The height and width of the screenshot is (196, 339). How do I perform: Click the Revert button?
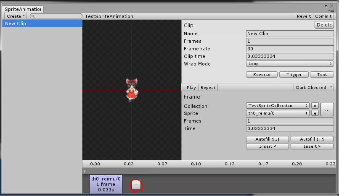(304, 16)
